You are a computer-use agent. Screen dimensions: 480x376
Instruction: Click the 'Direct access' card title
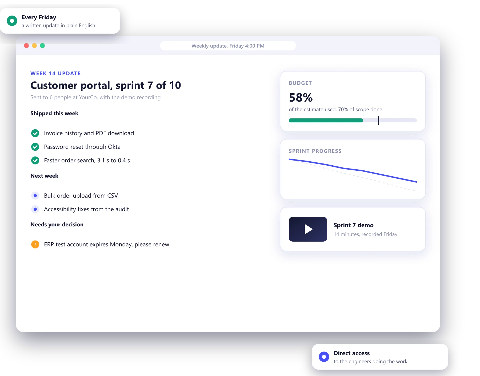[x=351, y=353]
